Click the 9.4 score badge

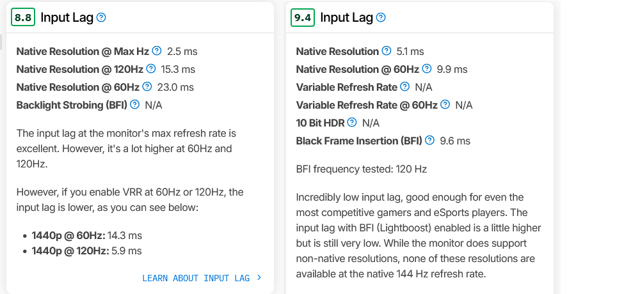click(303, 17)
